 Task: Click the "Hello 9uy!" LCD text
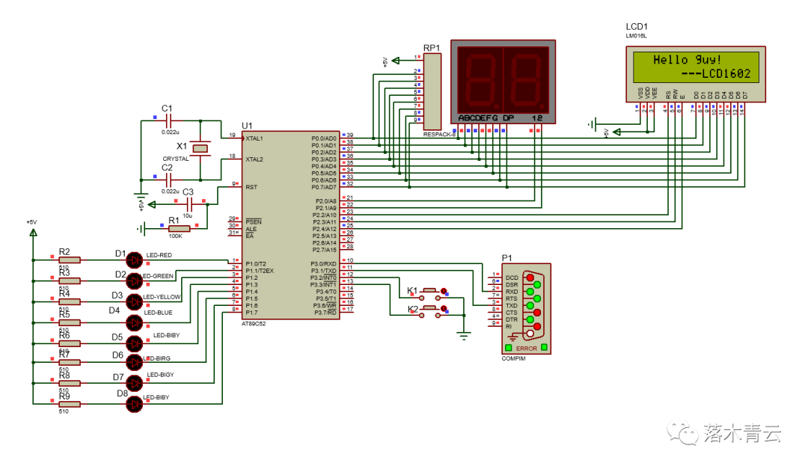687,60
